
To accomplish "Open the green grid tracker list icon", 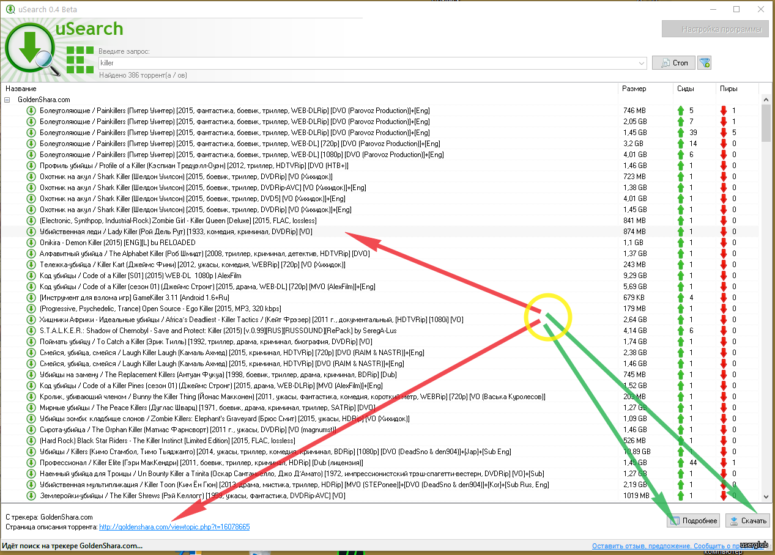I will [x=80, y=59].
